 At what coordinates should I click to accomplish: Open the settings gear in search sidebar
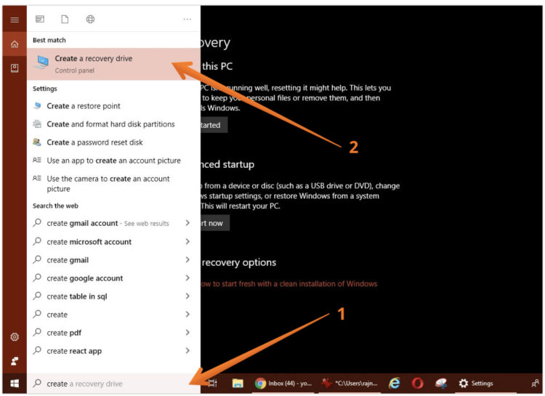pyautogui.click(x=15, y=336)
